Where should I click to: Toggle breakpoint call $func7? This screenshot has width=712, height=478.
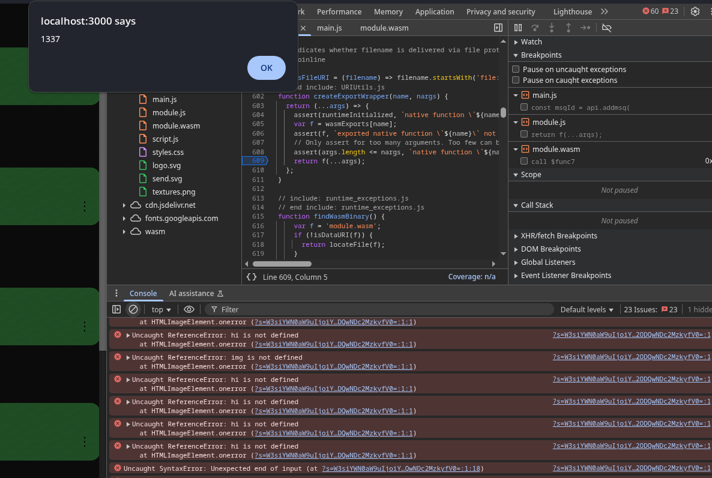(x=524, y=161)
